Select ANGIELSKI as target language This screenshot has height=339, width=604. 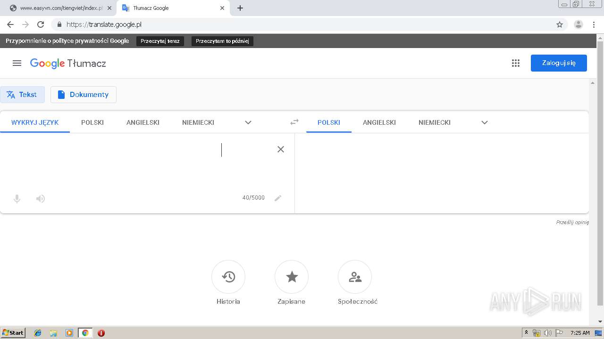(379, 122)
